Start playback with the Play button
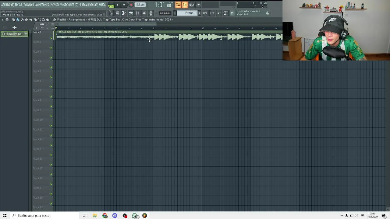 [118, 5]
